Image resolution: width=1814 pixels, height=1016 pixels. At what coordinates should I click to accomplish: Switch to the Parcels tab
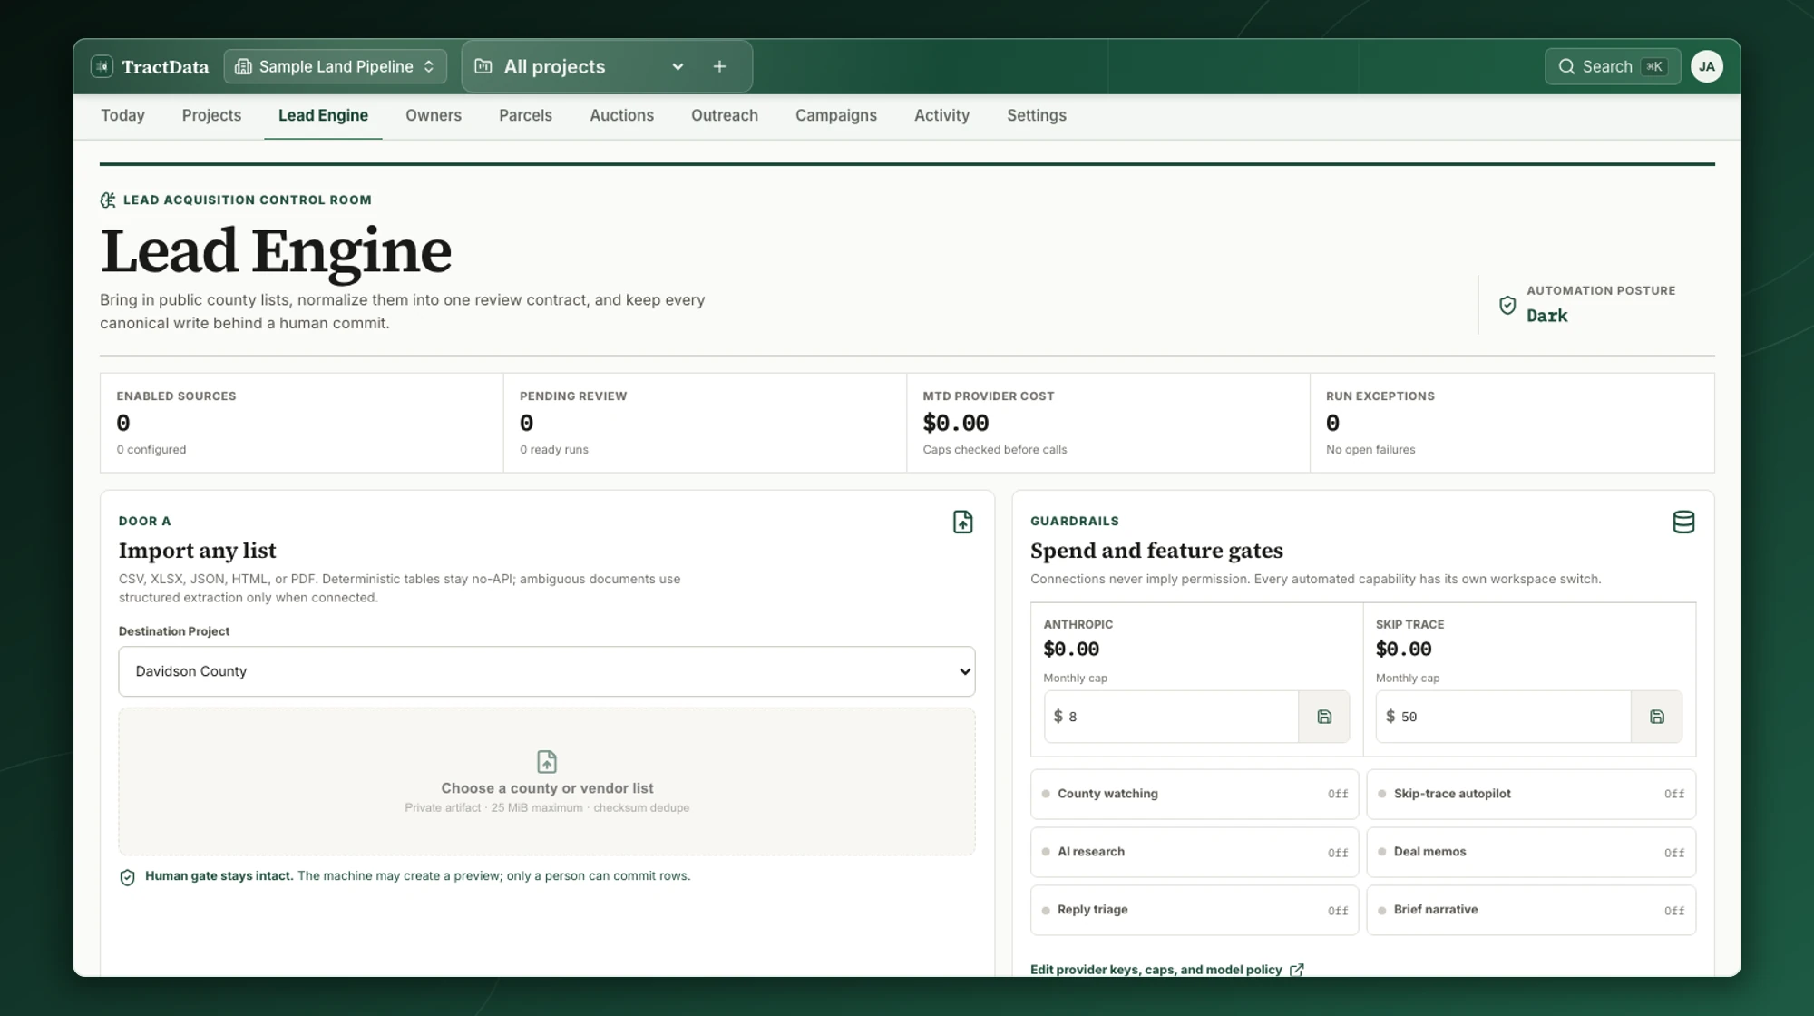(x=525, y=115)
